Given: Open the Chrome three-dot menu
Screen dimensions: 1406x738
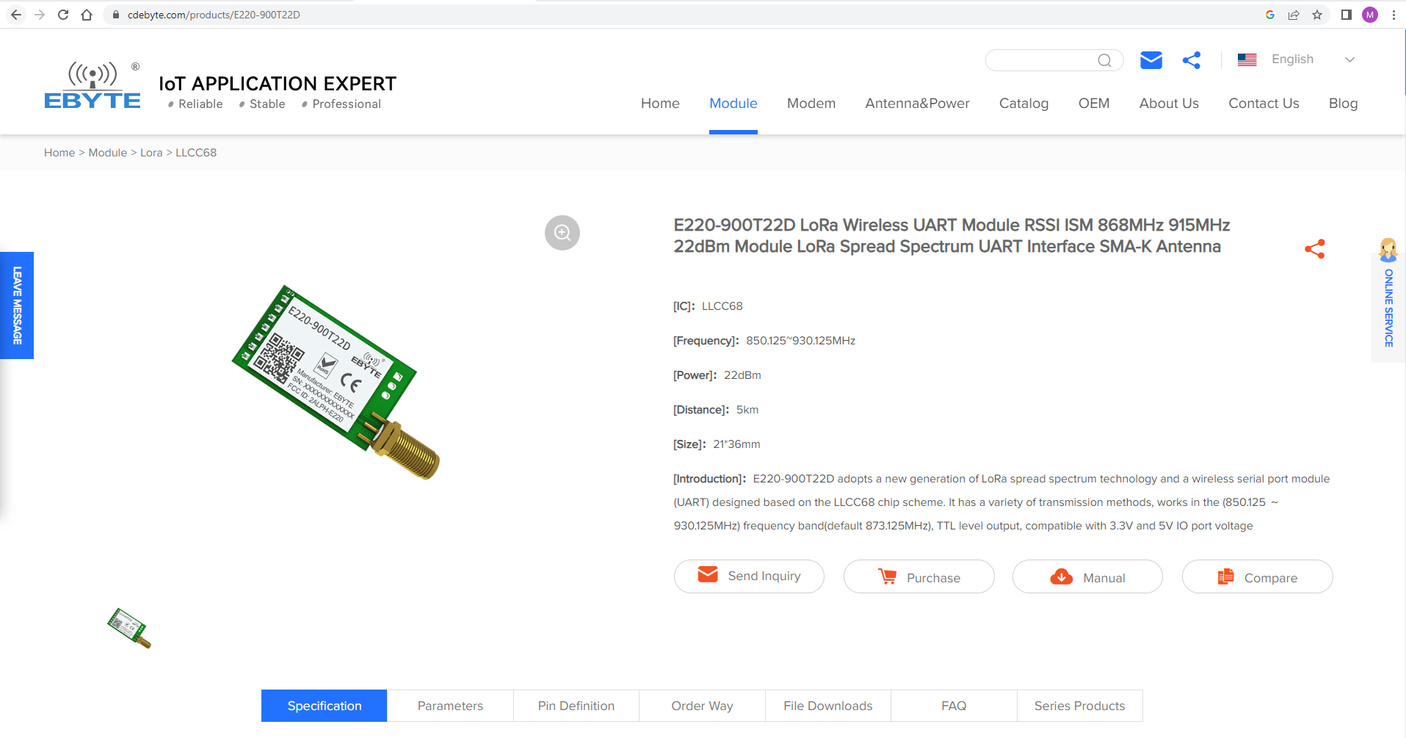Looking at the screenshot, I should (1394, 15).
